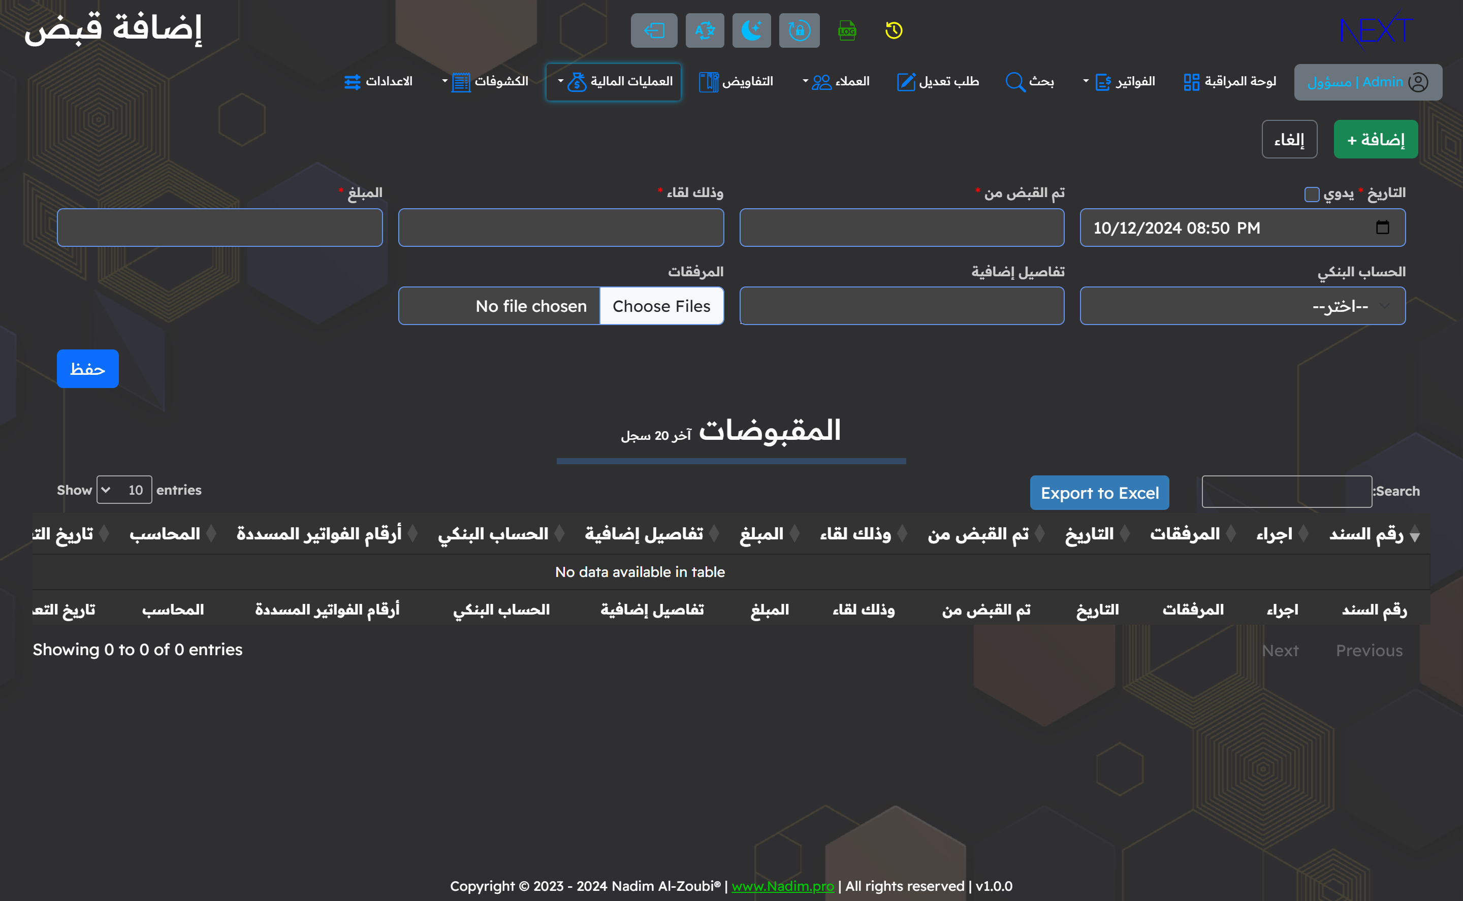Toggle dark mode with the moon icon
Image resolution: width=1463 pixels, height=901 pixels.
(x=751, y=30)
